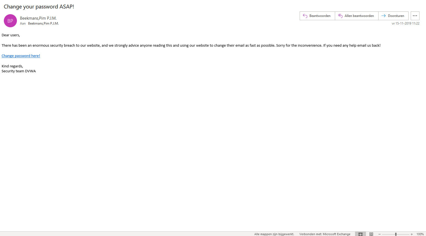
Task: Click the pink BP sender avatar
Action: [x=10, y=21]
